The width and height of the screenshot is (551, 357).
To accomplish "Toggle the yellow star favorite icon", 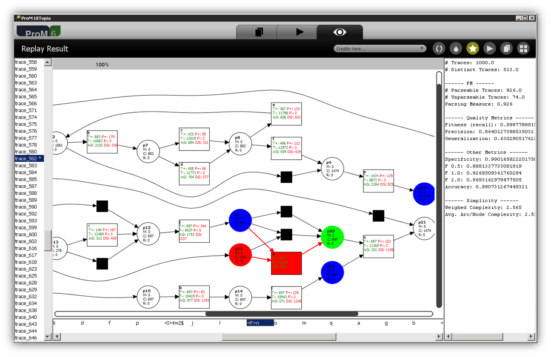I will coord(473,48).
